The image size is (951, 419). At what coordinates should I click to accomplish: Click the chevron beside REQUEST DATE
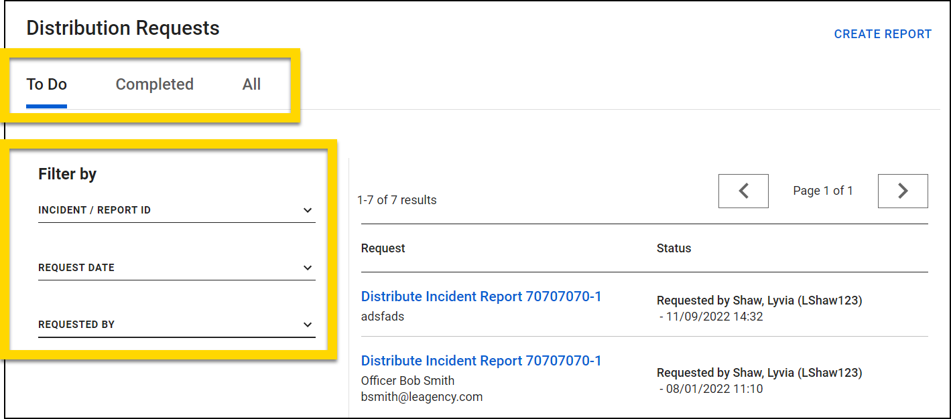coord(308,267)
